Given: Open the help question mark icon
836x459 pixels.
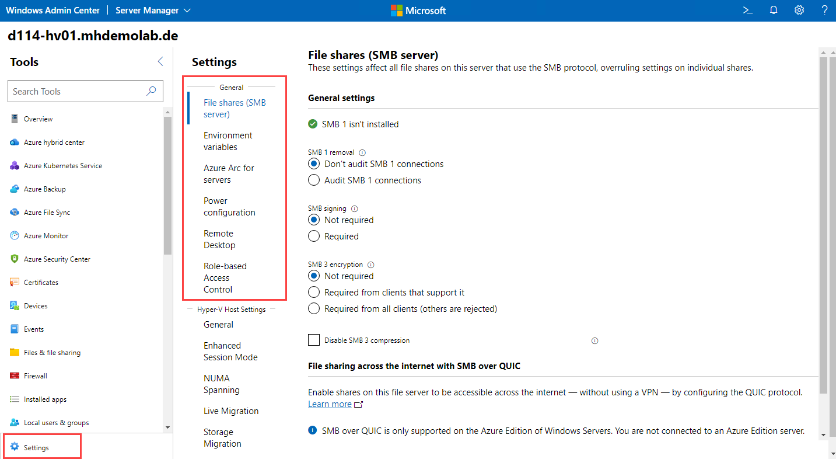Looking at the screenshot, I should coord(825,10).
